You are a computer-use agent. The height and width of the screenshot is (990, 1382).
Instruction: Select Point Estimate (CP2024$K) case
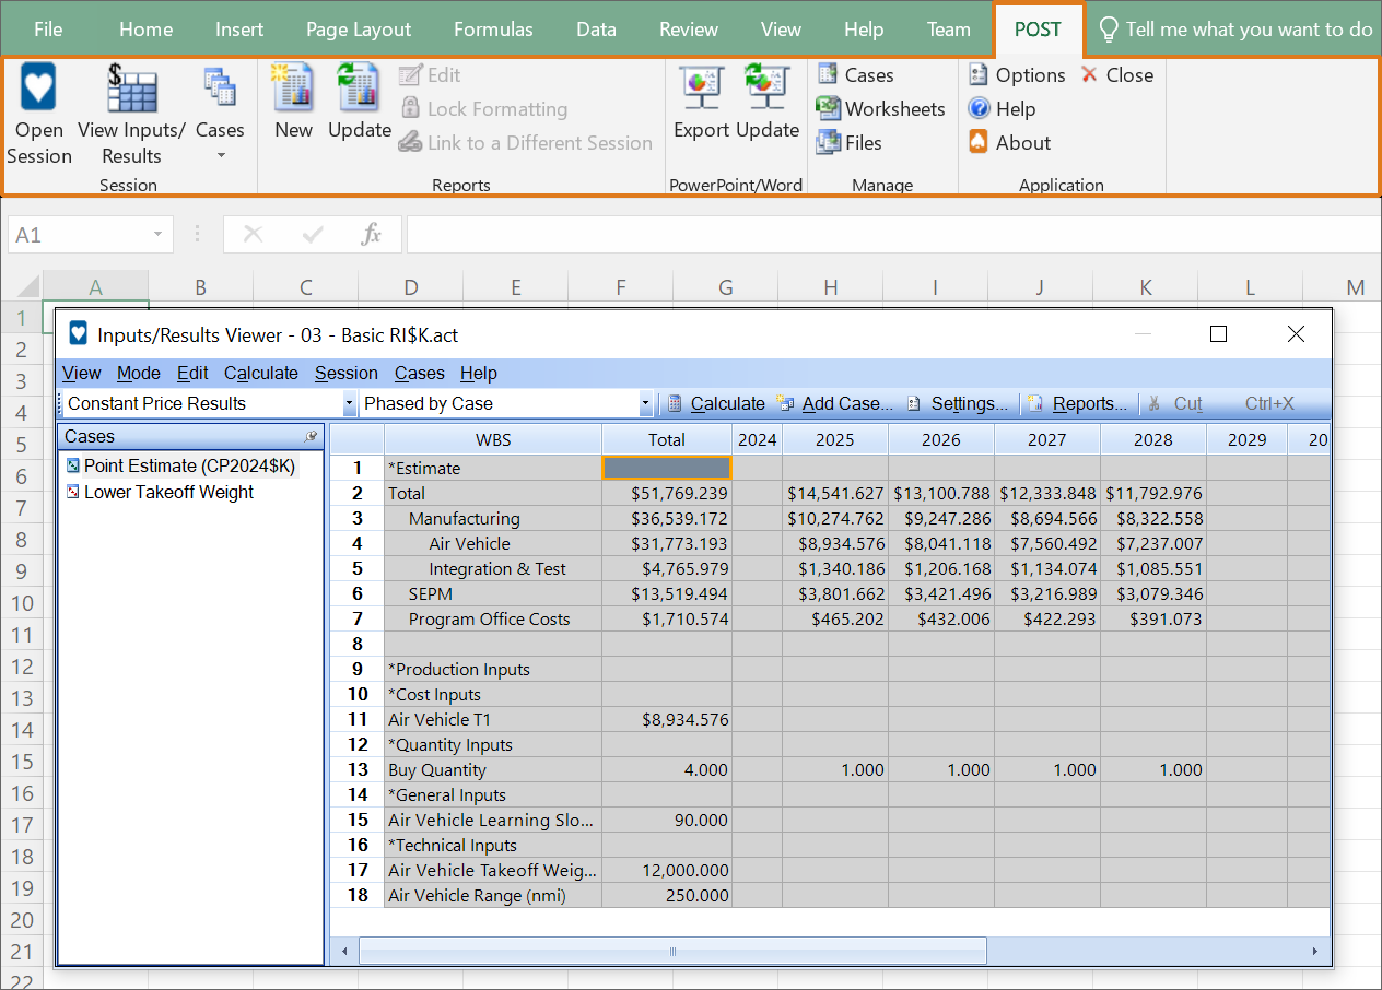pyautogui.click(x=189, y=466)
